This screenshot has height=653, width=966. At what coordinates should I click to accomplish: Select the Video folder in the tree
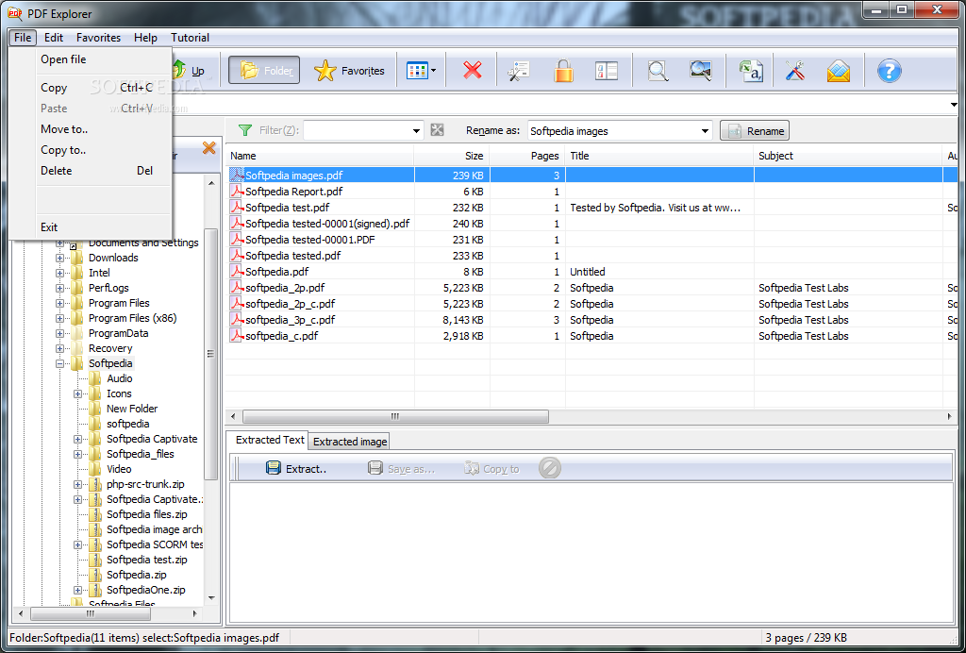click(119, 469)
